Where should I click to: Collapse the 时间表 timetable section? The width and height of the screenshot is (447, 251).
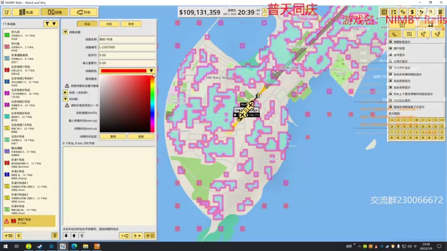click(x=65, y=99)
